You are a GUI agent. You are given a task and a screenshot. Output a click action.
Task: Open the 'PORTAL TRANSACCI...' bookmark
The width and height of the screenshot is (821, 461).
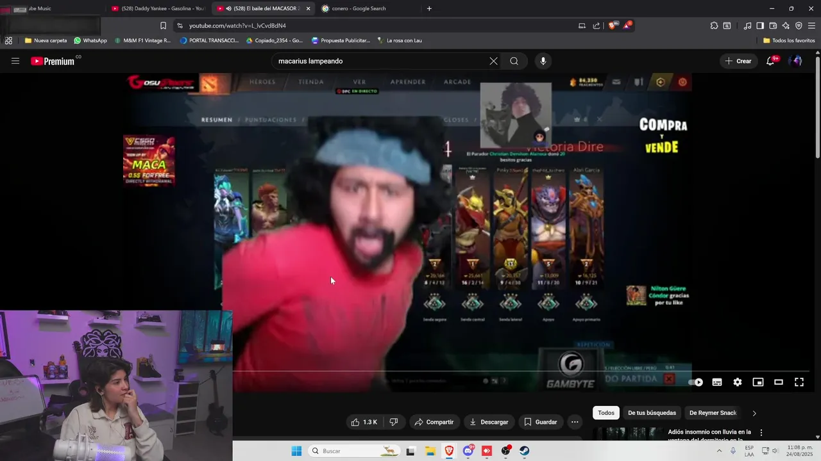pos(210,40)
